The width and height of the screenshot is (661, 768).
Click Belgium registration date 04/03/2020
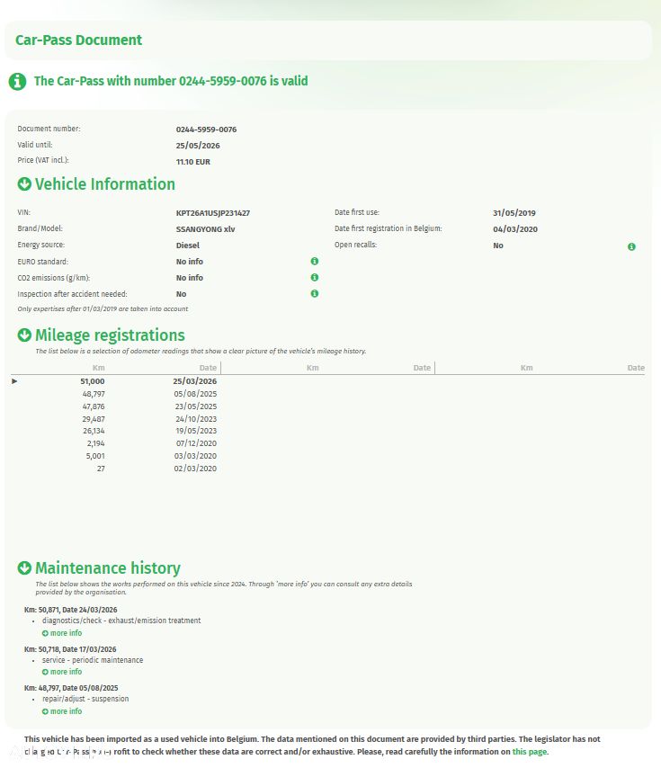[x=515, y=229]
